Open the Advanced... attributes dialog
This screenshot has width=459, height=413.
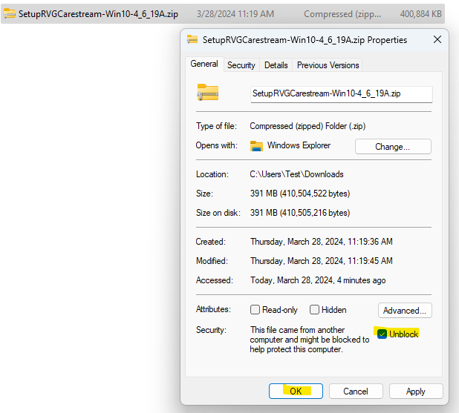coord(405,311)
